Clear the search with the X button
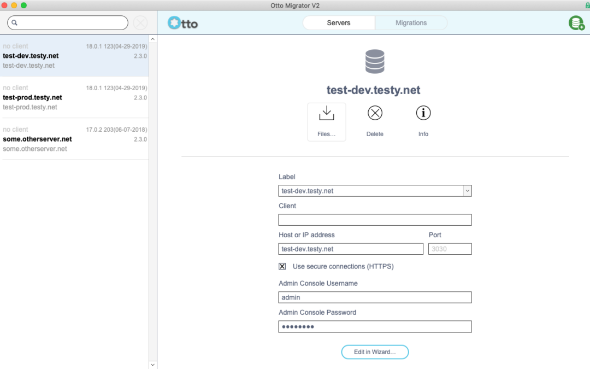This screenshot has width=590, height=369. (x=140, y=23)
